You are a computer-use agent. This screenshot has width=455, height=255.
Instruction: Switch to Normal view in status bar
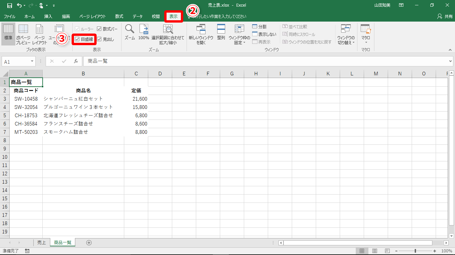[362, 251]
